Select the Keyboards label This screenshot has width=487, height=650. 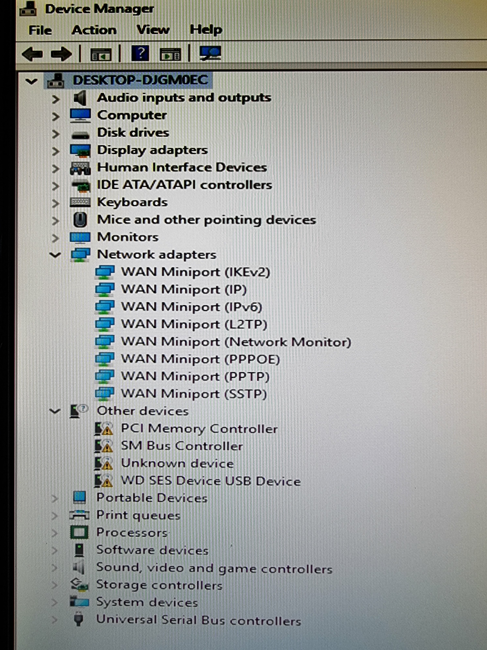pos(133,203)
